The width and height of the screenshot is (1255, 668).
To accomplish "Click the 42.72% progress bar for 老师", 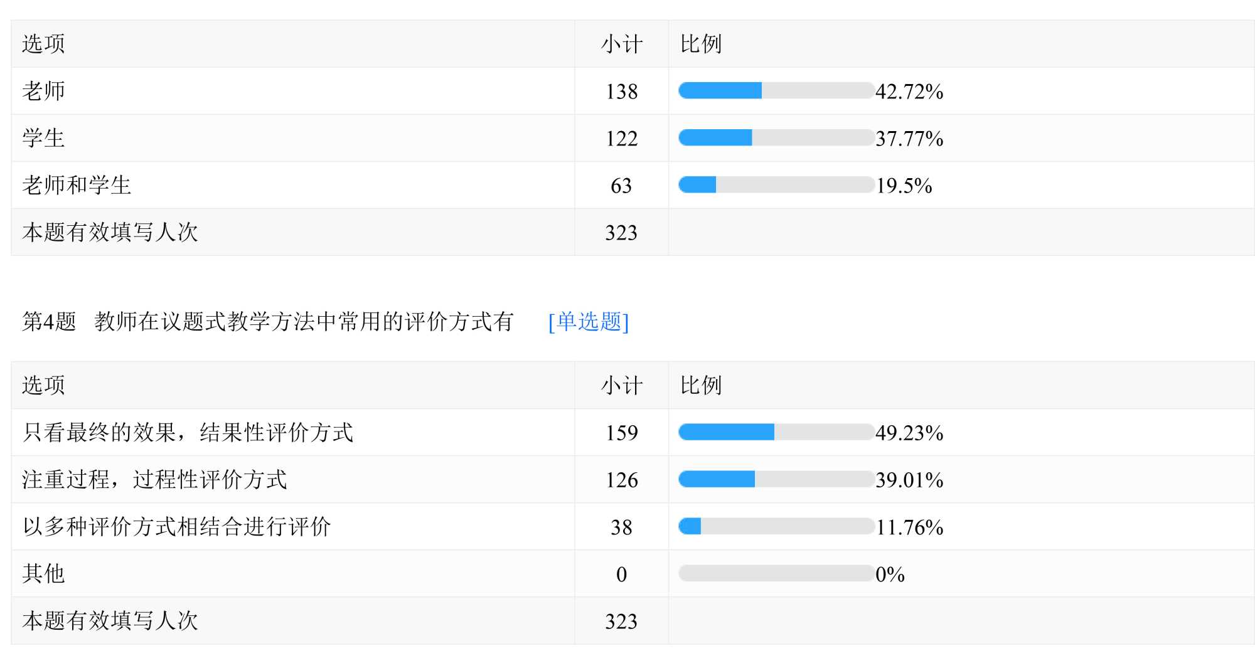I will click(776, 91).
